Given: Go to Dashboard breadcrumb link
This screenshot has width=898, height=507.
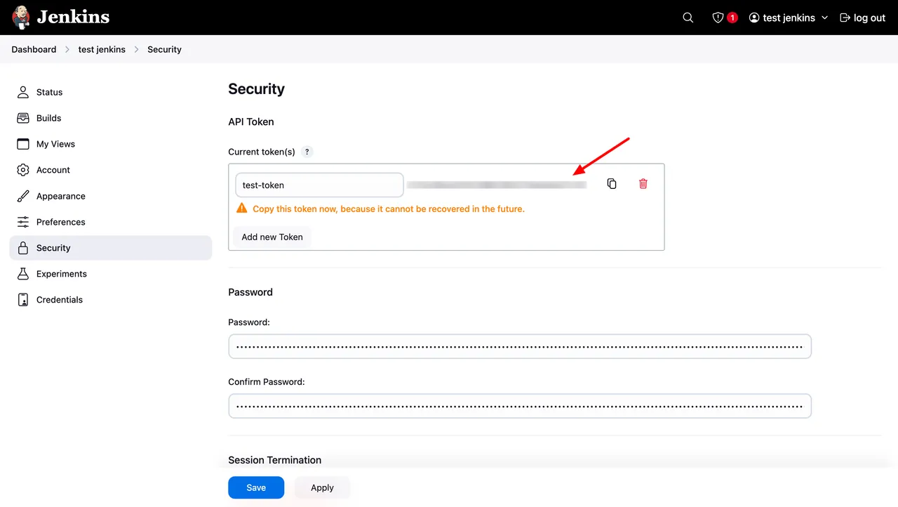Looking at the screenshot, I should (x=34, y=49).
